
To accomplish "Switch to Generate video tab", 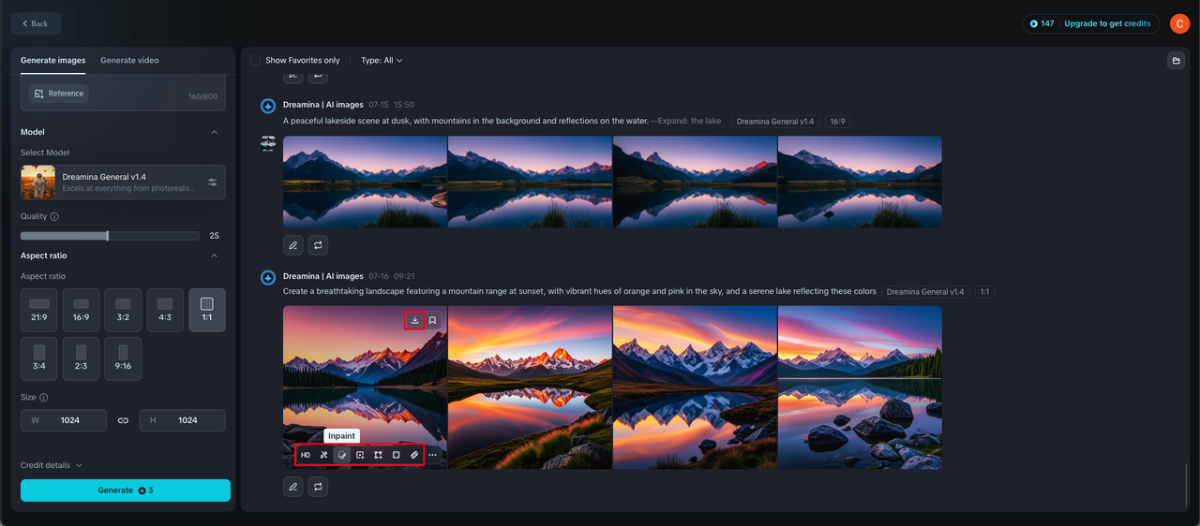I will pos(129,60).
